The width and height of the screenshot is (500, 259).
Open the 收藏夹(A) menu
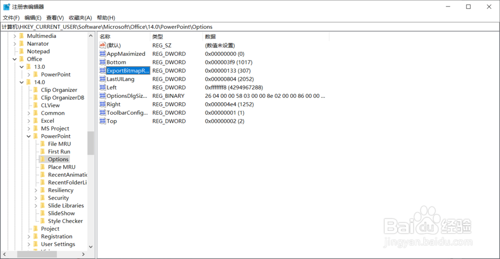(80, 18)
